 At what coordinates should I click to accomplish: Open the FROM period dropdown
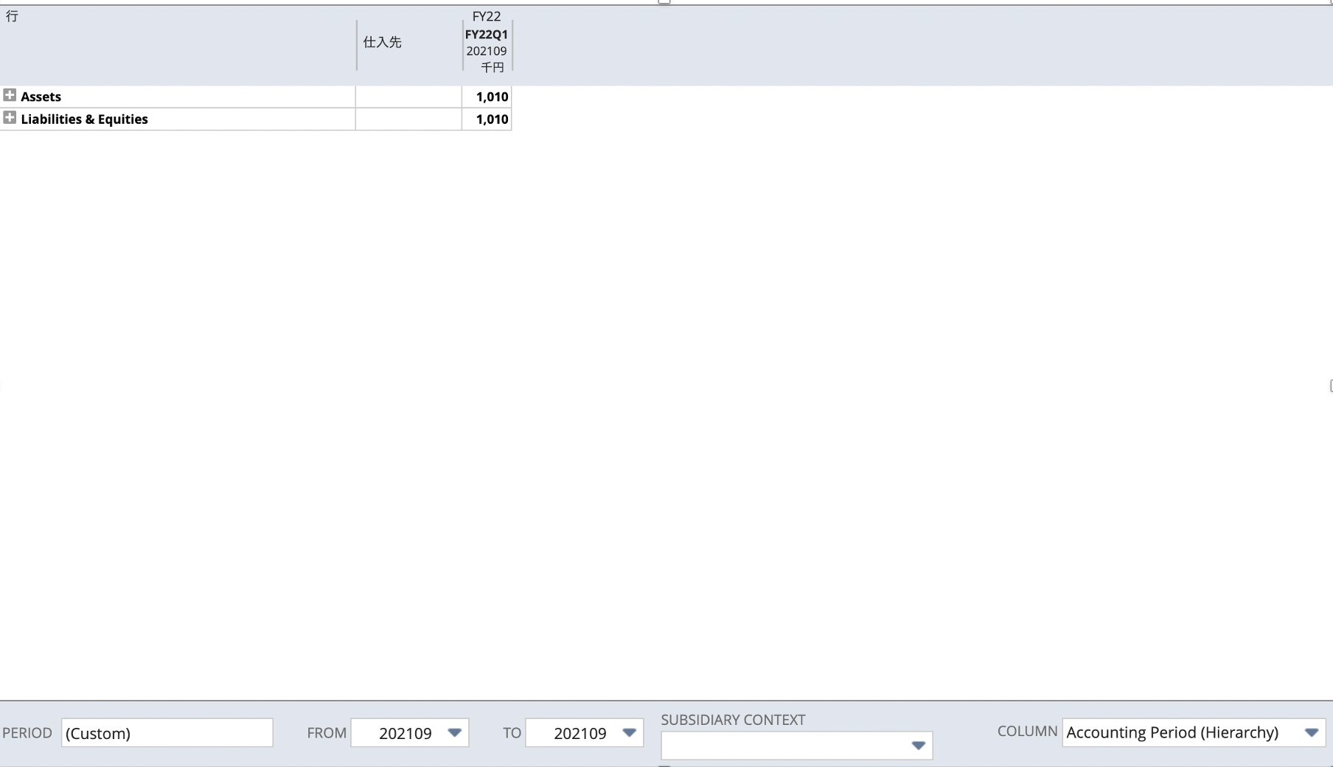point(455,732)
